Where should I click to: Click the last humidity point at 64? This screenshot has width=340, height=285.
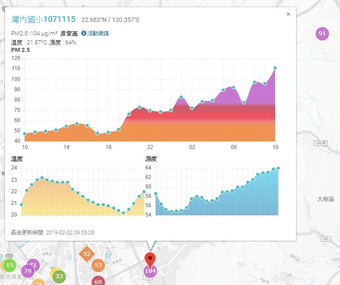coord(278,168)
